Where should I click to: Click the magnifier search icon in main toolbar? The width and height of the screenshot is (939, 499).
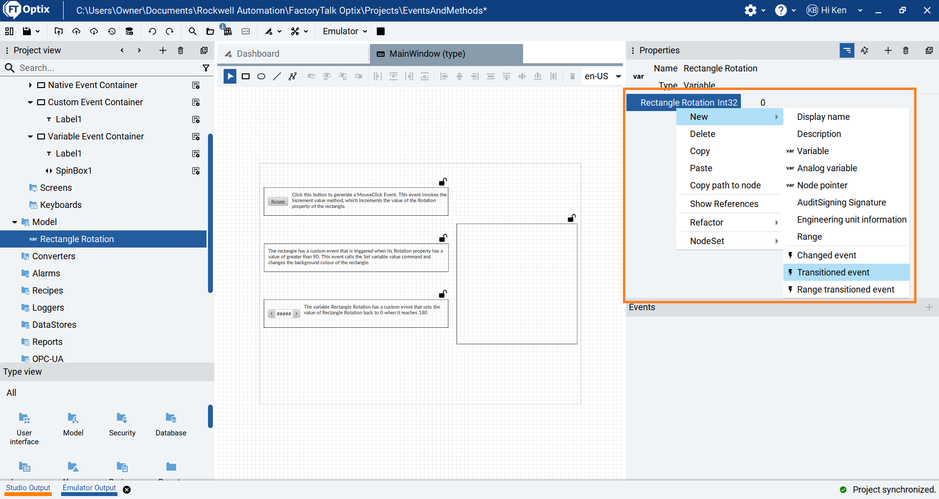(x=192, y=31)
